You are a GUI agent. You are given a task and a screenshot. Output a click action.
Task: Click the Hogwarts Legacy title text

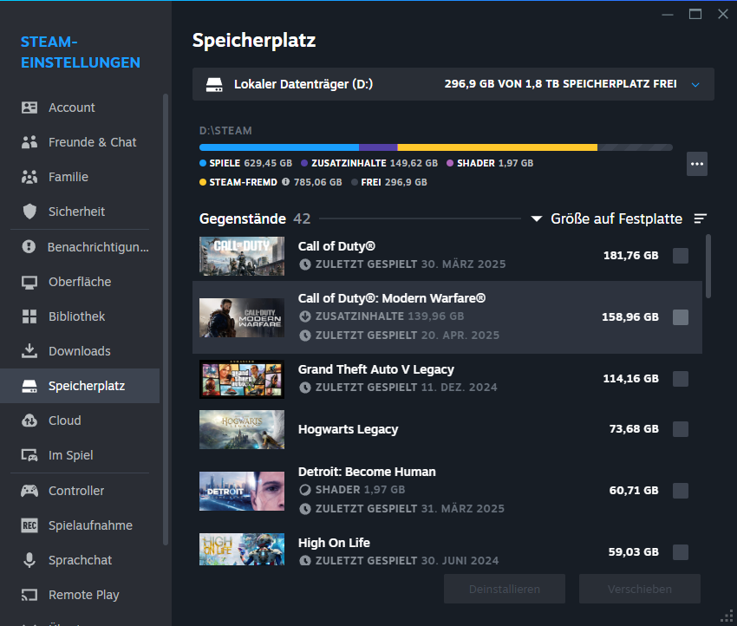(x=348, y=429)
